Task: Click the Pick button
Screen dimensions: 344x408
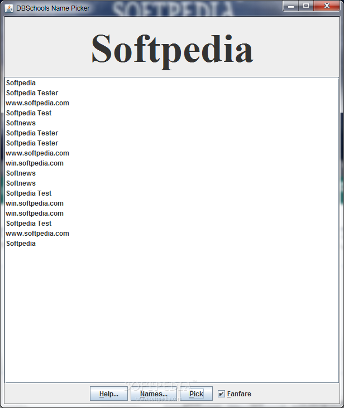Action: 196,394
